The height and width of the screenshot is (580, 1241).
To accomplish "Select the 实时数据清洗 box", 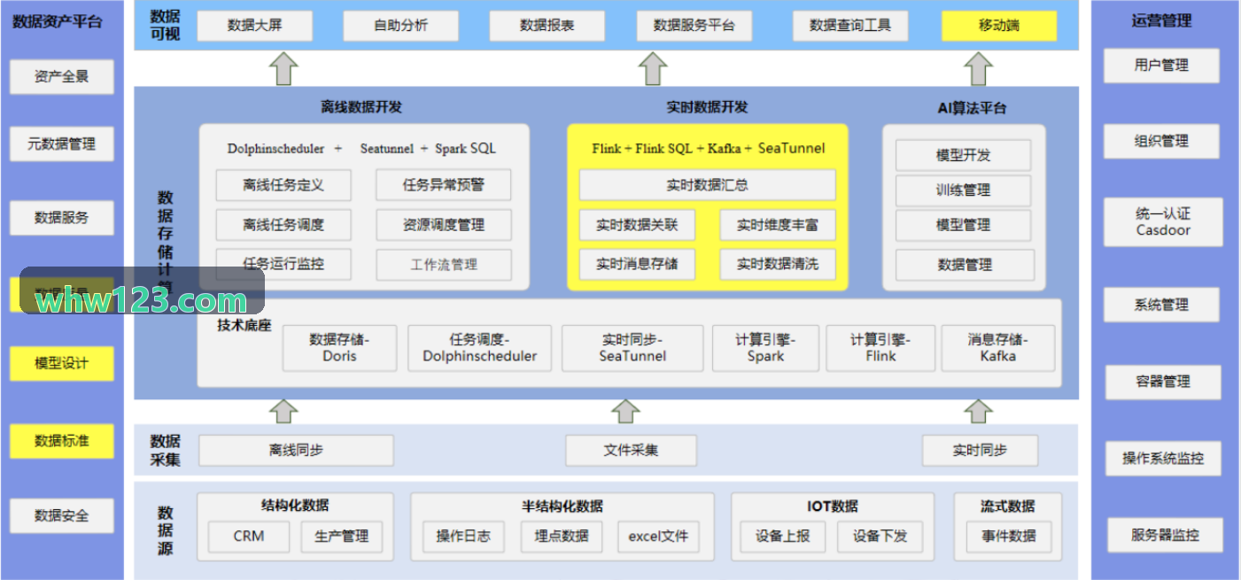I will pyautogui.click(x=778, y=264).
